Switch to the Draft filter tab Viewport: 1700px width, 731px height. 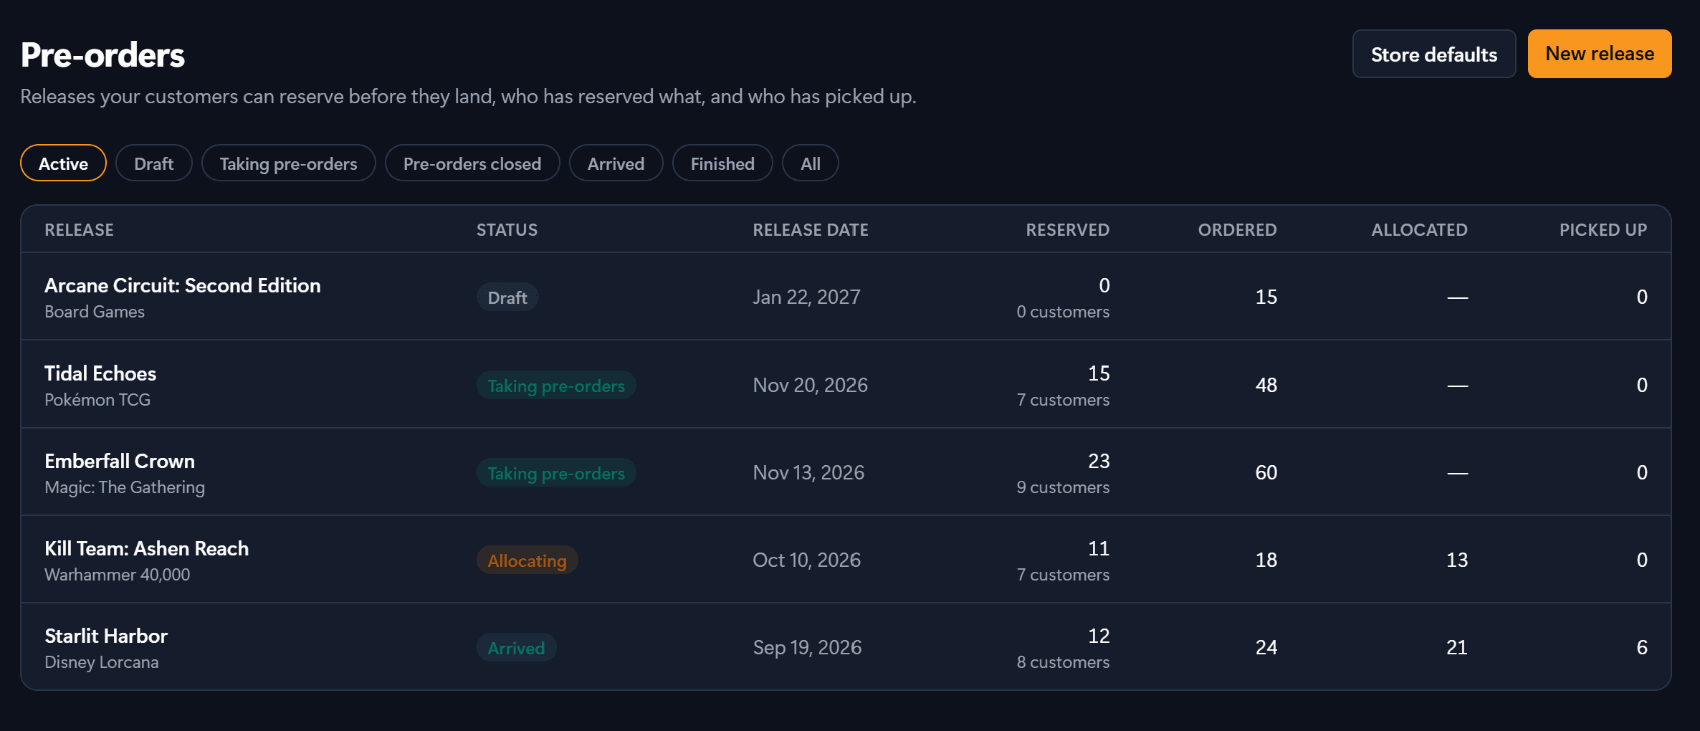pyautogui.click(x=153, y=163)
